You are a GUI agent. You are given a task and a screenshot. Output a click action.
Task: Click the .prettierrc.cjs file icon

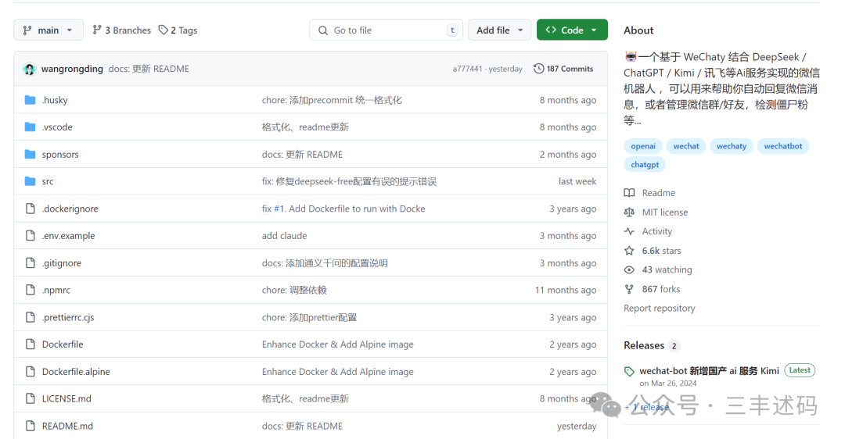tap(31, 317)
